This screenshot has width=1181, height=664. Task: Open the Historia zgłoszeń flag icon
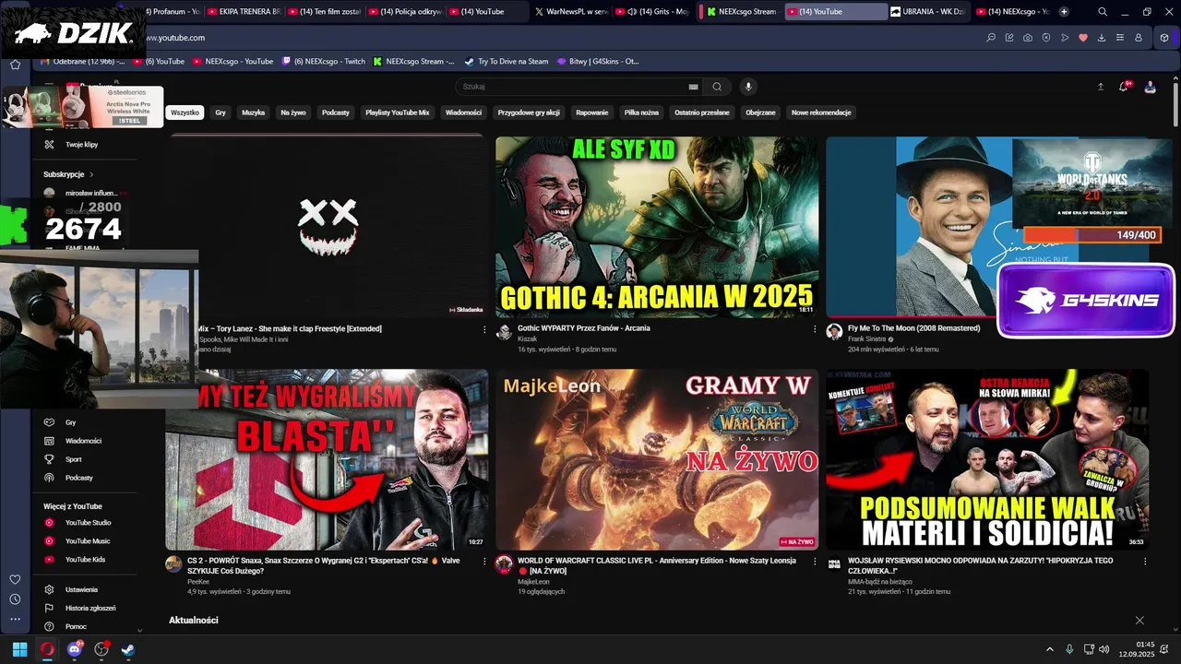49,608
